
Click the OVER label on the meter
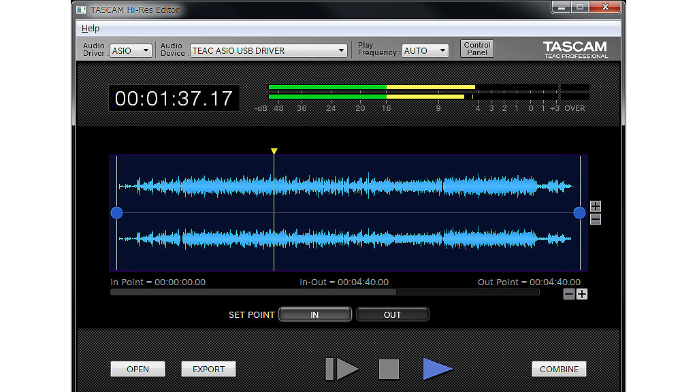pos(574,108)
